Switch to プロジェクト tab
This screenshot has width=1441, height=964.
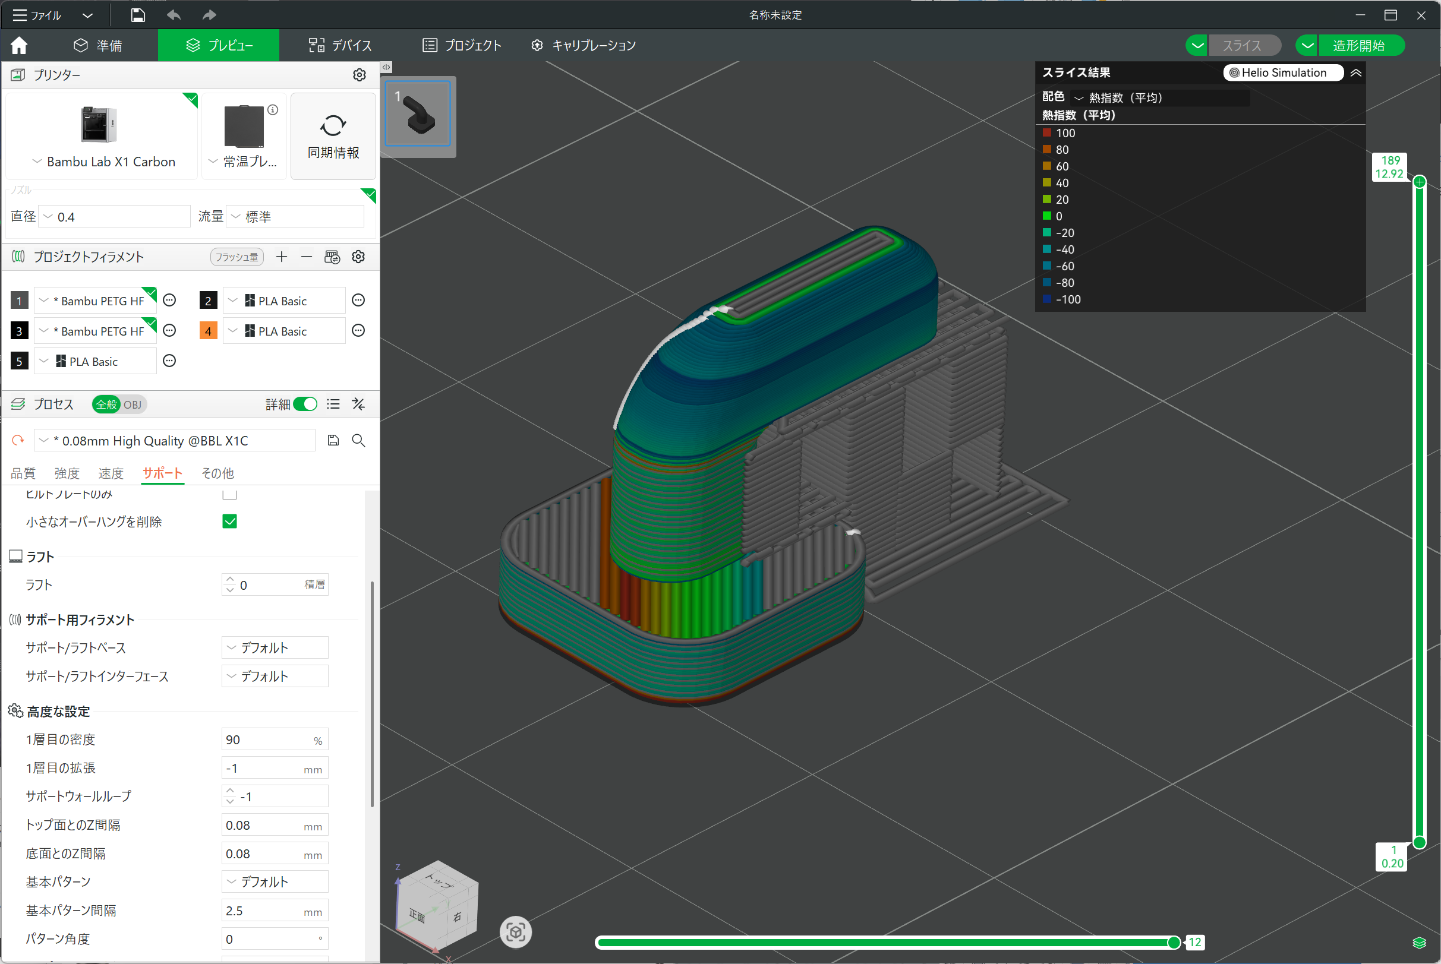[x=461, y=45]
